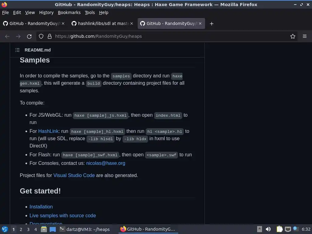Image resolution: width=312 pixels, height=234 pixels.
Task: Click the site security padlock icon
Action: point(50,37)
